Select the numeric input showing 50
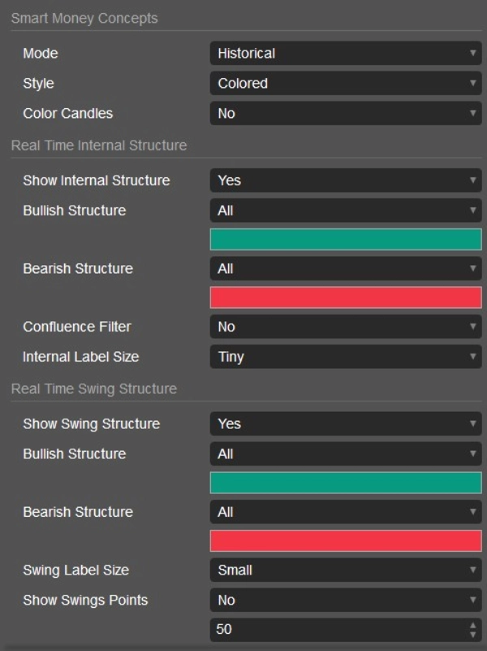This screenshot has width=487, height=651. (325, 629)
